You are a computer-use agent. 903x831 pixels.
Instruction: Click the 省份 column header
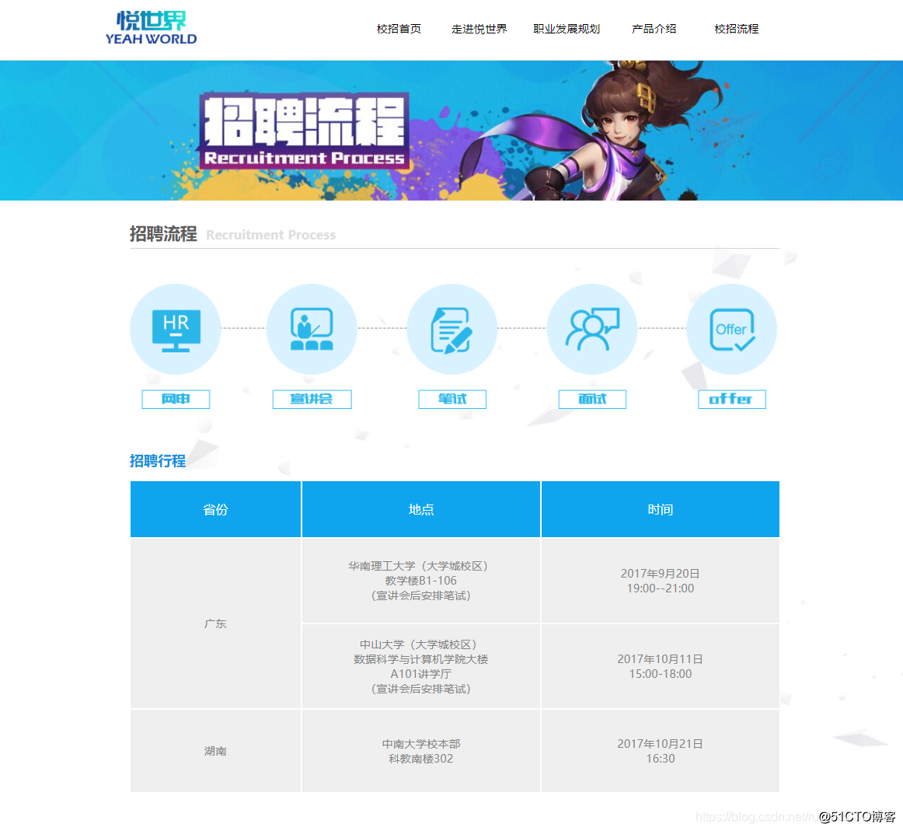215,509
